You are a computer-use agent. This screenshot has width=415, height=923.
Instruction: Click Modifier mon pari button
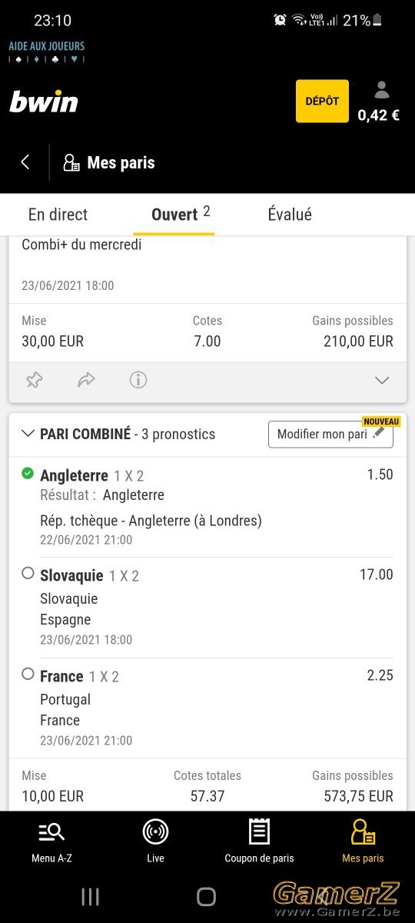[x=330, y=434]
